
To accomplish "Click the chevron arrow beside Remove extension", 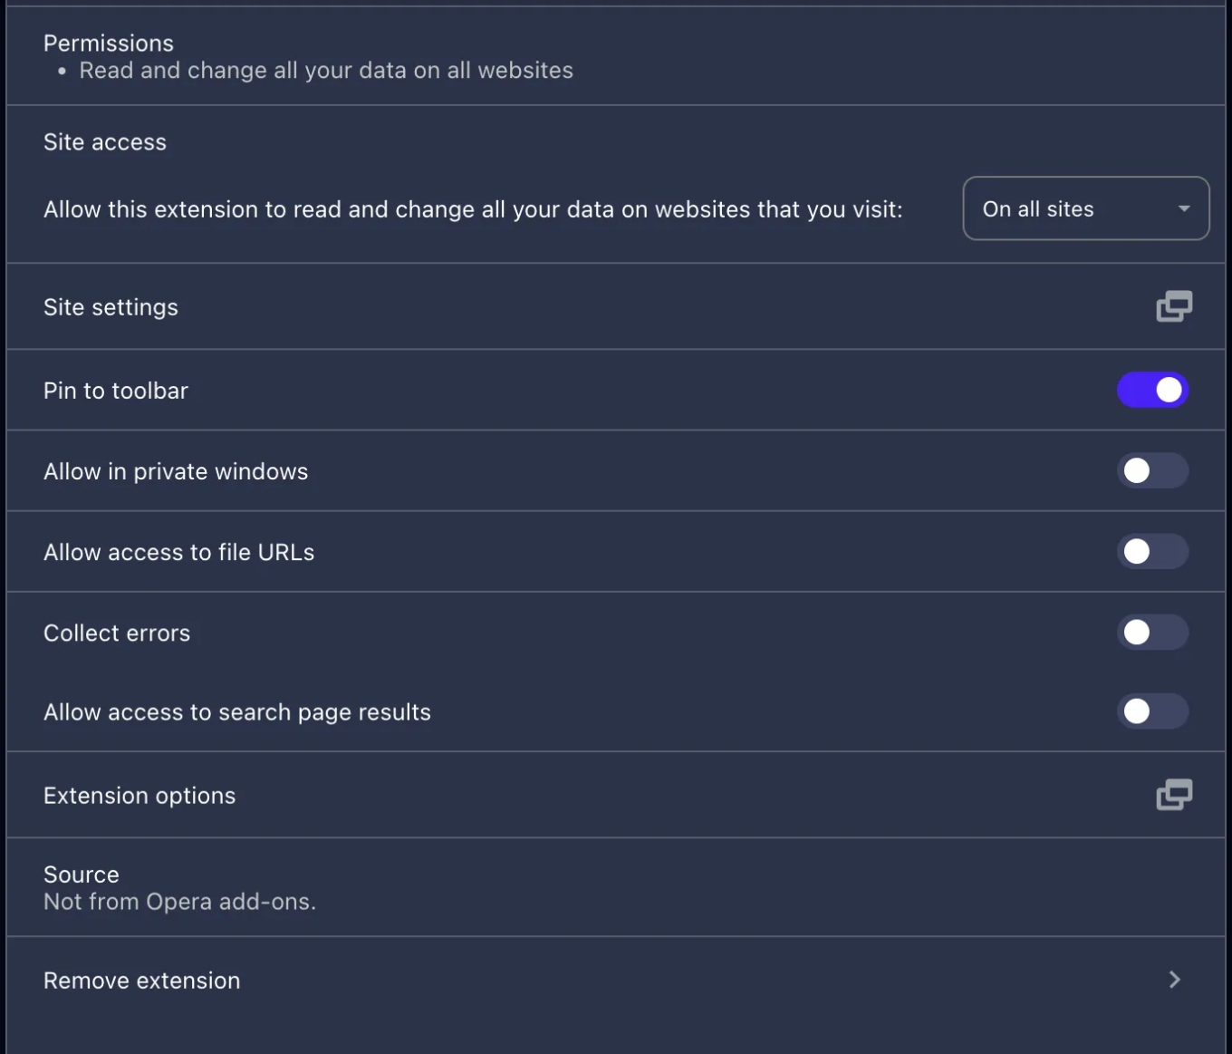I will 1175,980.
